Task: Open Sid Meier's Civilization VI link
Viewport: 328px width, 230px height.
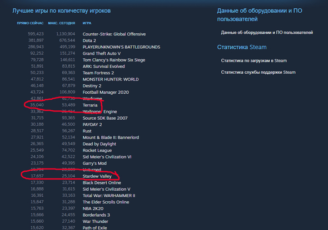Action: tap(107, 157)
